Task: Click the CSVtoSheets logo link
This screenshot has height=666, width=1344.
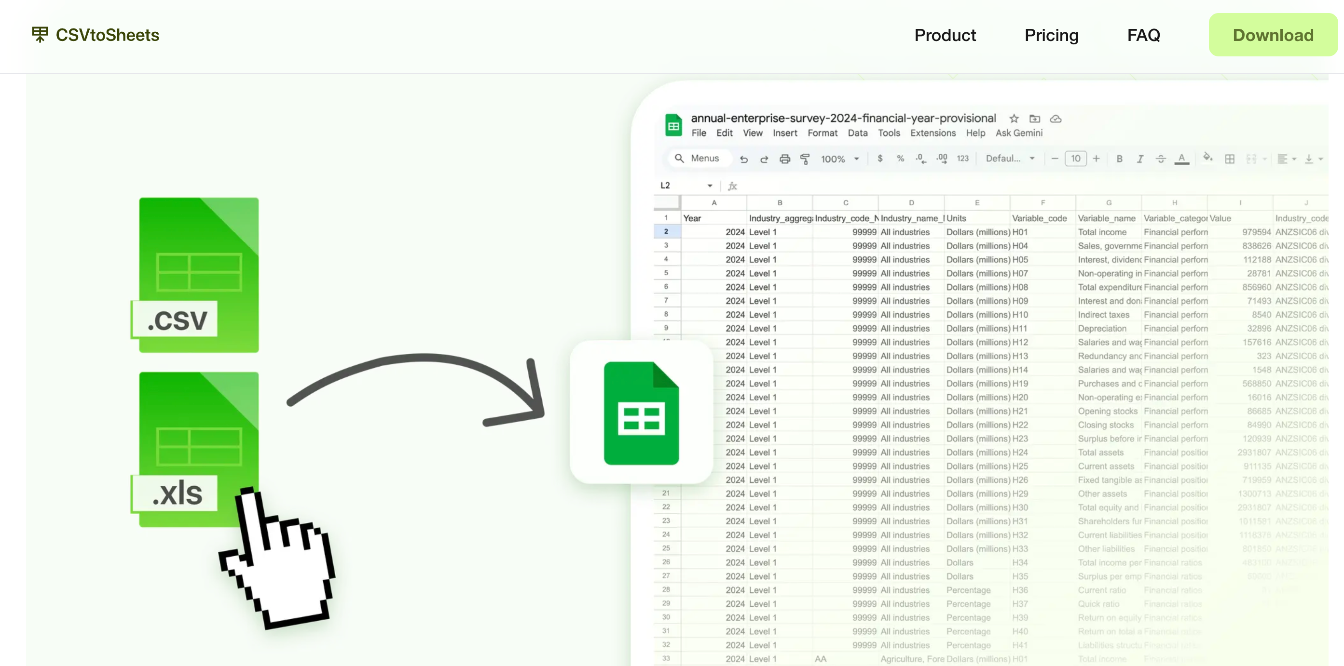Action: pos(96,35)
